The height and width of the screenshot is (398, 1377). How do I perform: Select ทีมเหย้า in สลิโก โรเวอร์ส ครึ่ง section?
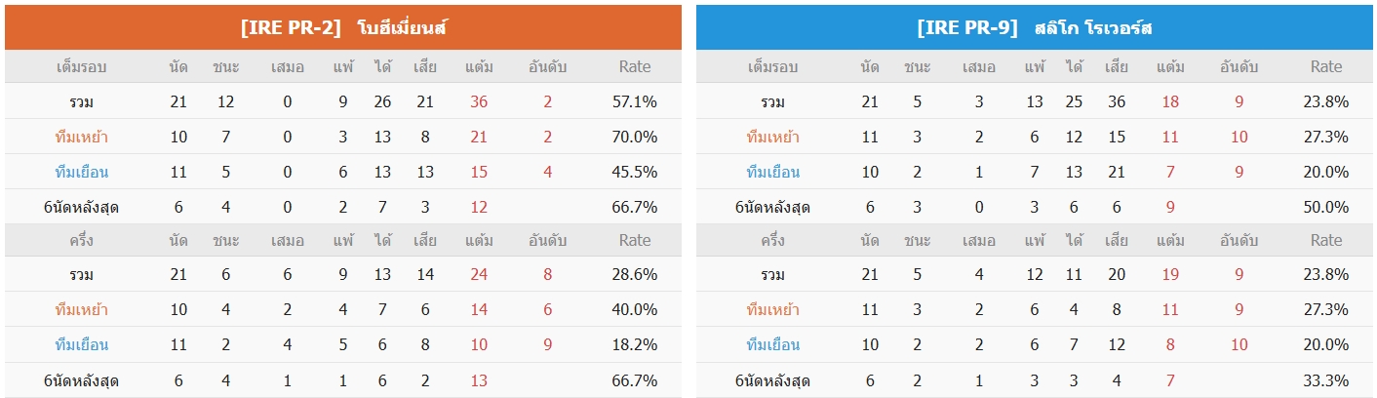[x=772, y=310]
